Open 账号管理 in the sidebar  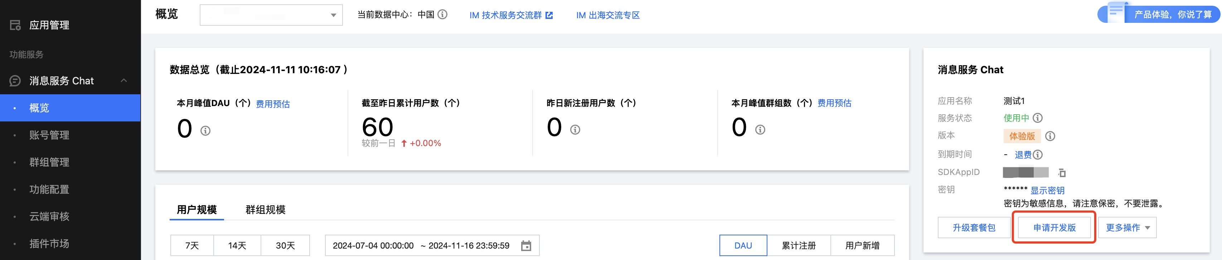[49, 135]
